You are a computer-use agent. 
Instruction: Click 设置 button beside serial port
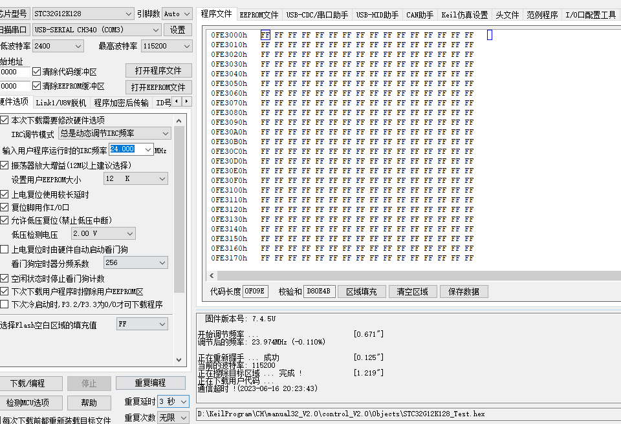(x=177, y=30)
